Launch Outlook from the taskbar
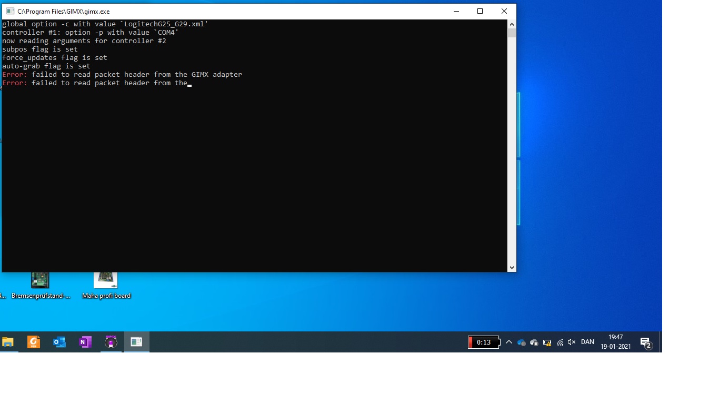The width and height of the screenshot is (719, 404). click(59, 342)
